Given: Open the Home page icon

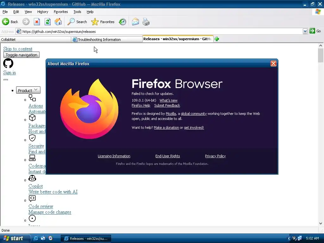Looking at the screenshot, I should [x=58, y=22].
